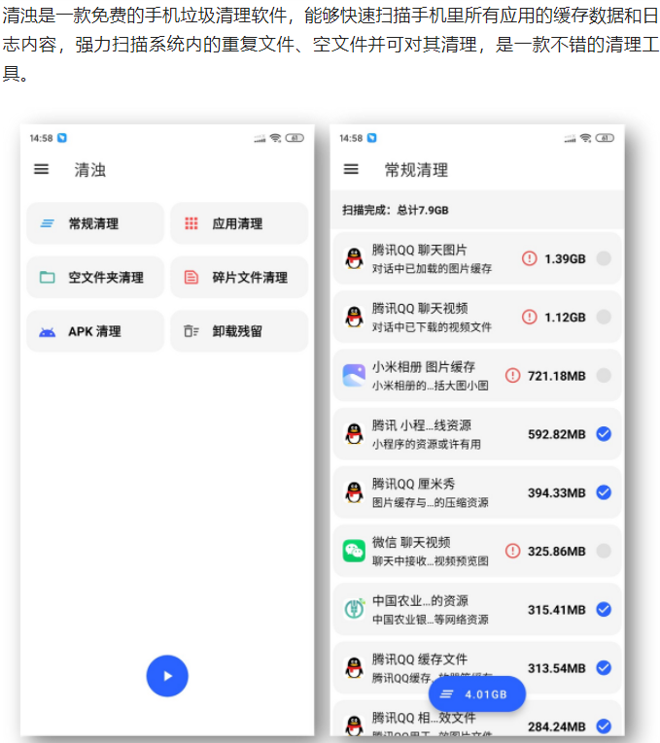
Task: Click the trash icon of 卸载残留
Action: [191, 331]
